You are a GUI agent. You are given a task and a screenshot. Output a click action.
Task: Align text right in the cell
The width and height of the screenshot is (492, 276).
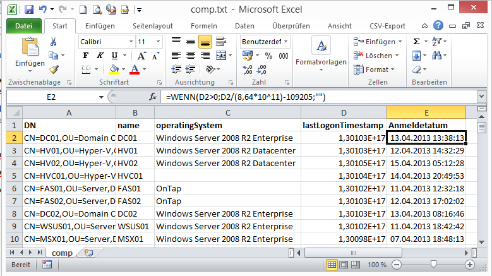(205, 56)
